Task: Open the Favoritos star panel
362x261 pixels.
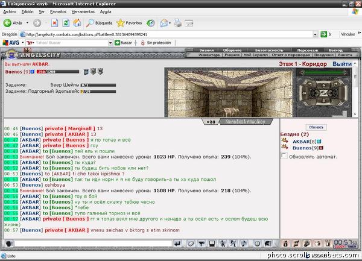Action: pyautogui.click(x=129, y=23)
